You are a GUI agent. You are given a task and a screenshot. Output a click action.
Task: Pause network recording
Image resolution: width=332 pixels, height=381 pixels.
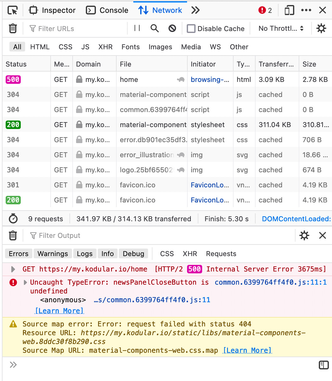137,29
